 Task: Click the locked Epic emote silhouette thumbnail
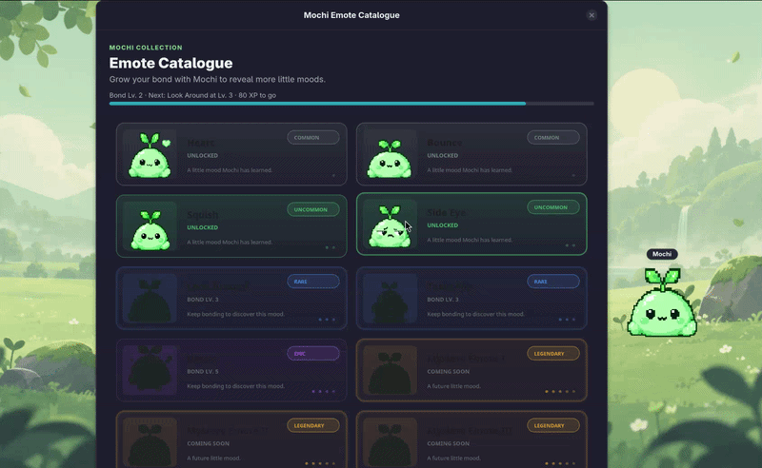(150, 370)
